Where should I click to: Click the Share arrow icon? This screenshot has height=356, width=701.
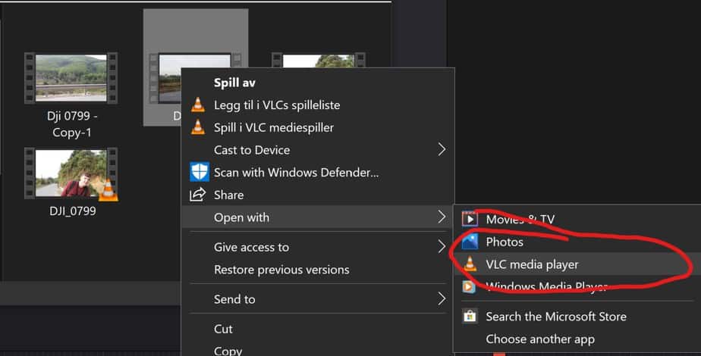click(197, 195)
